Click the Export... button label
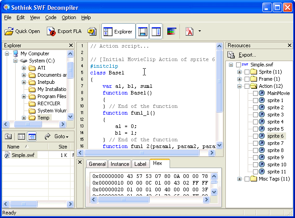Screen dimensions: 295x218 point(247,55)
